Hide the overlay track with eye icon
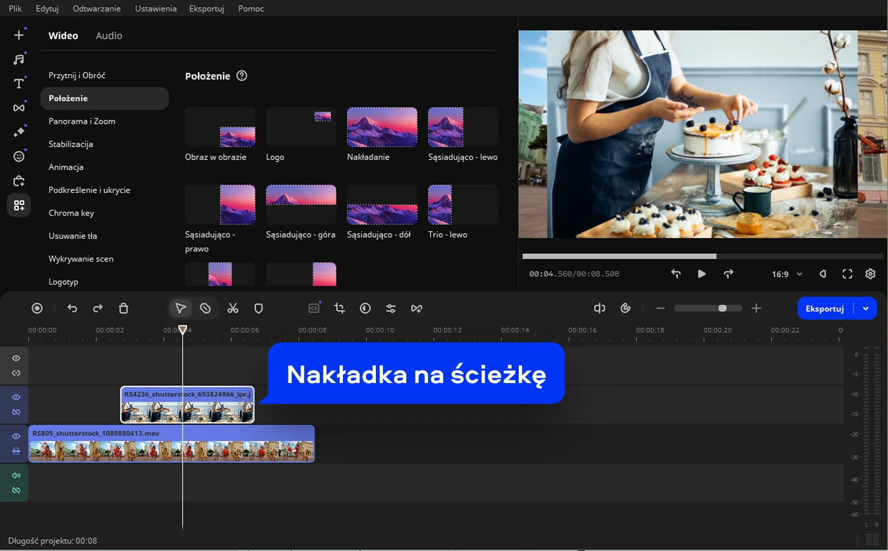The width and height of the screenshot is (888, 551). pyautogui.click(x=16, y=397)
